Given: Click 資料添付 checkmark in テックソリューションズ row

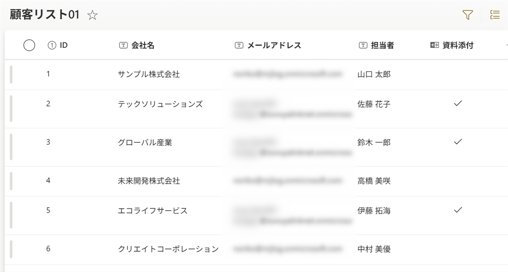Looking at the screenshot, I should point(457,103).
